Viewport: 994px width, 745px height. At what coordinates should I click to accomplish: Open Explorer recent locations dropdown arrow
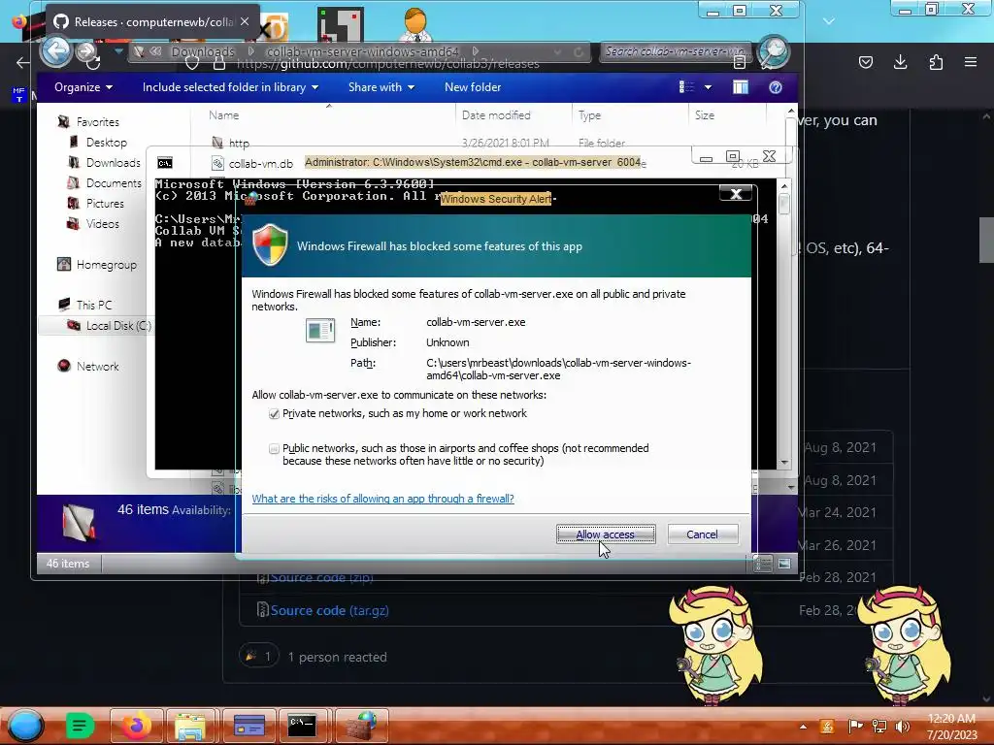(x=117, y=50)
